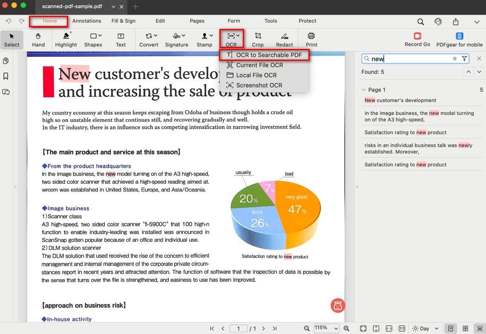486x334 pixels.
Task: Enable two-page view mode
Action: click(465, 328)
